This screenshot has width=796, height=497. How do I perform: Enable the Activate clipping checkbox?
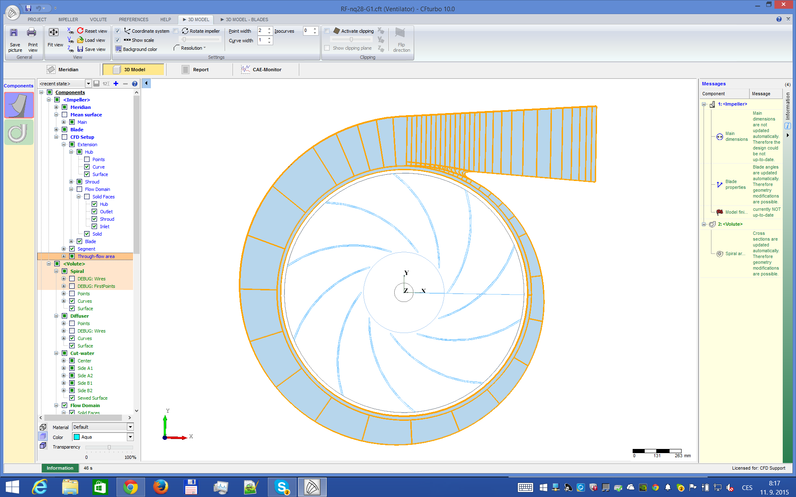click(327, 31)
